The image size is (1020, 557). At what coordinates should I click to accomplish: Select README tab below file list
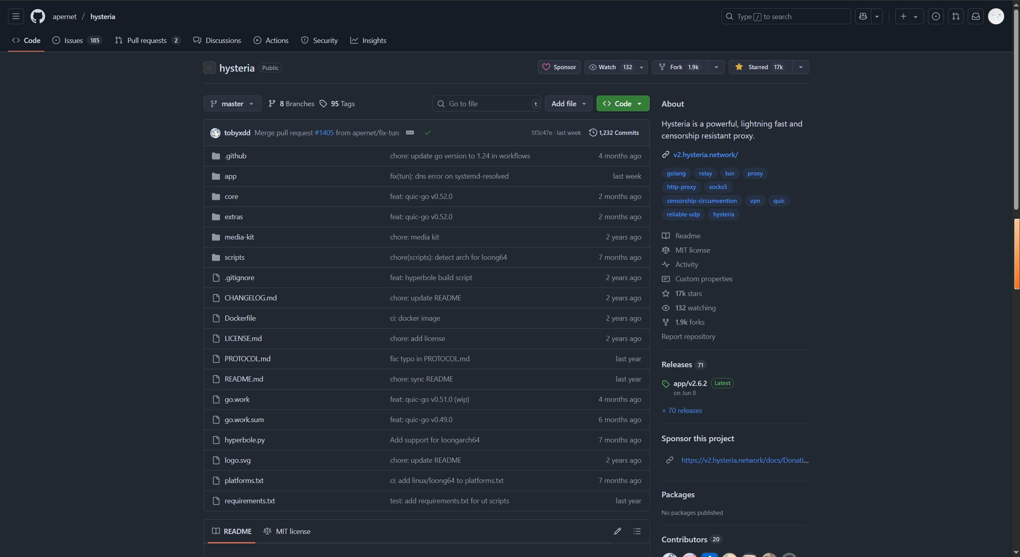pos(231,532)
